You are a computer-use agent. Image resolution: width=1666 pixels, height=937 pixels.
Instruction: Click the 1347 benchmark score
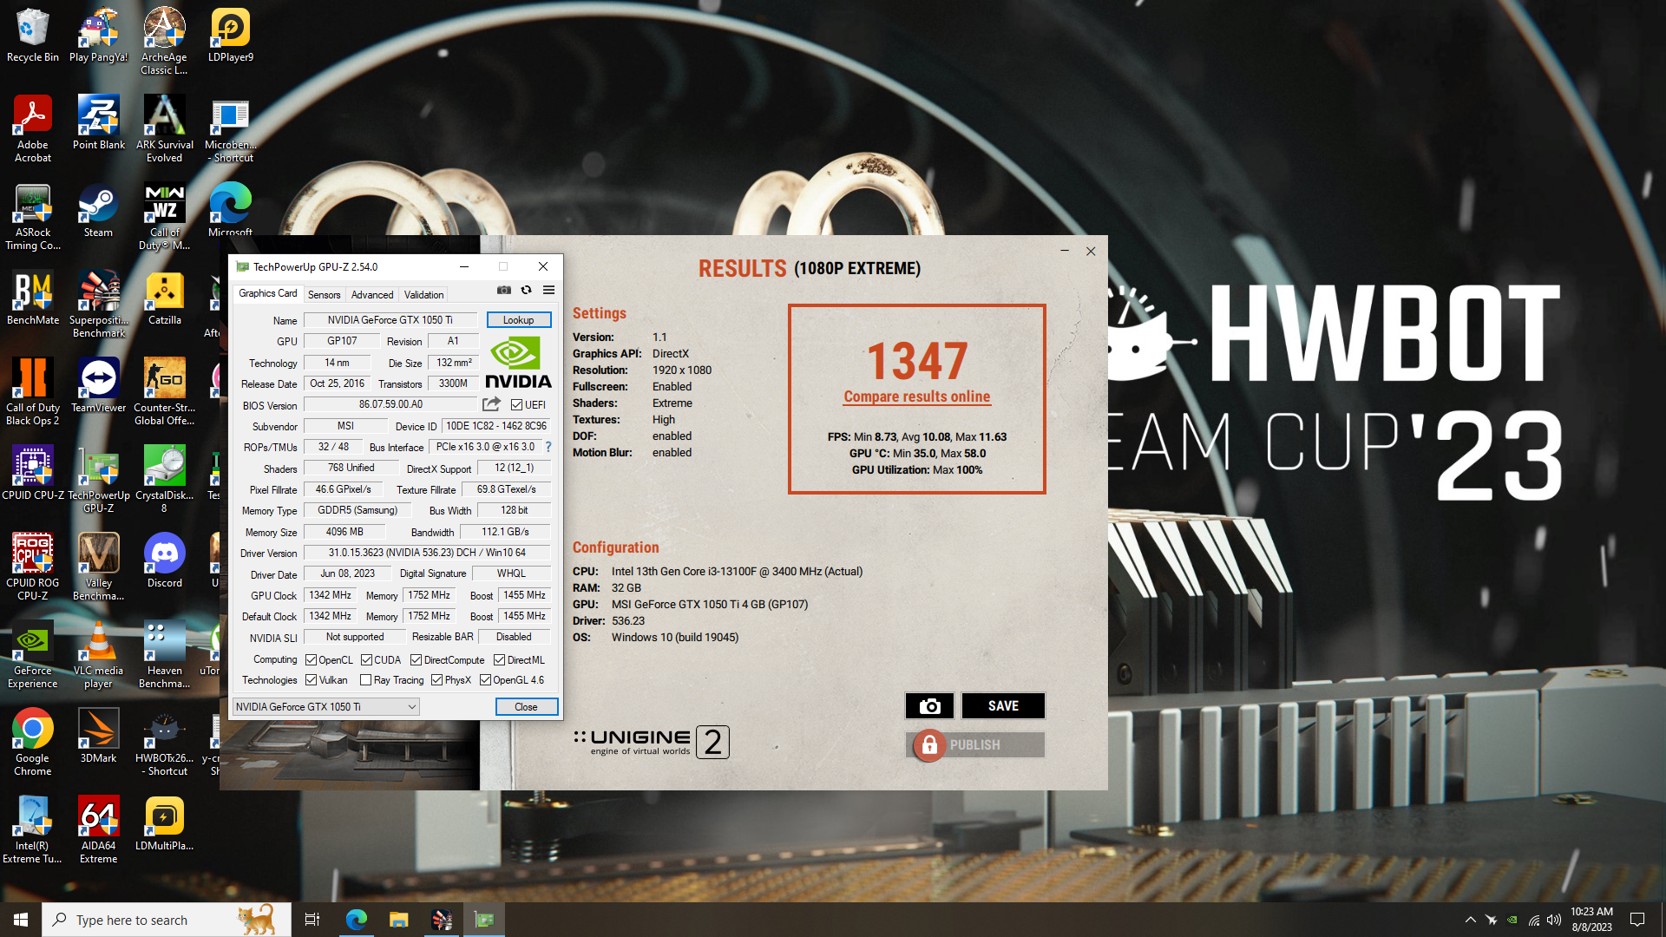917,361
